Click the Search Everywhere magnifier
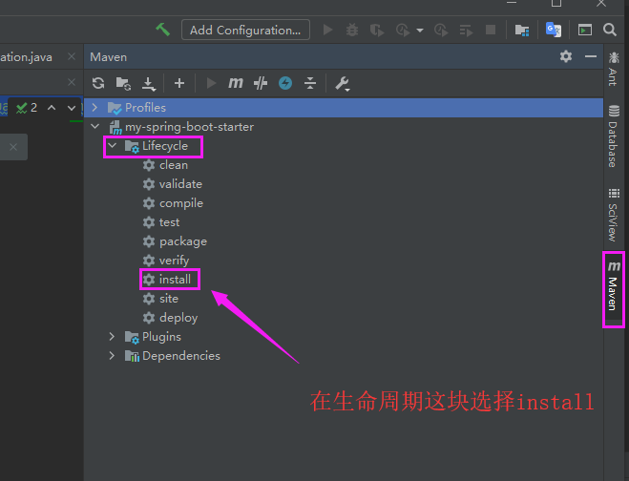 click(x=610, y=30)
